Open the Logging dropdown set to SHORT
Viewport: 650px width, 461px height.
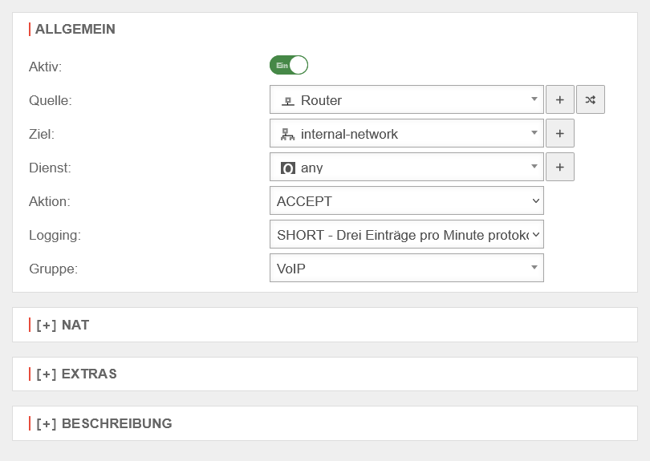(x=406, y=235)
